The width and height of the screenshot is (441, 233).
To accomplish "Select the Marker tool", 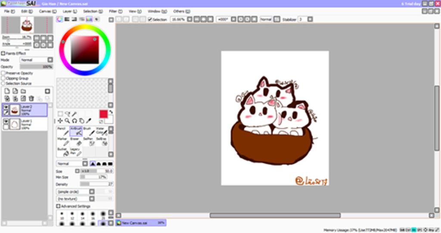I will [x=63, y=141].
